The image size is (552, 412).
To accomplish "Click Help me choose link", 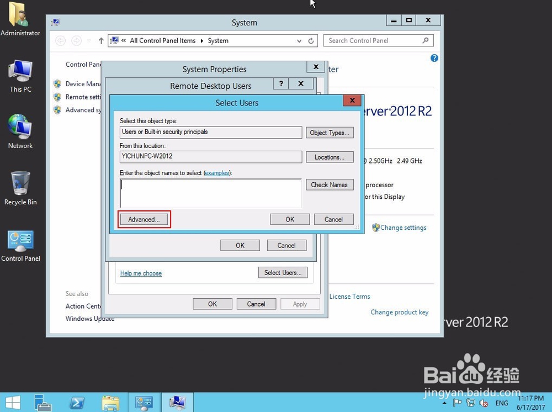I will tap(141, 273).
